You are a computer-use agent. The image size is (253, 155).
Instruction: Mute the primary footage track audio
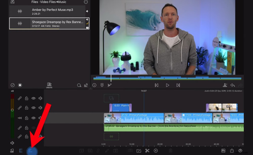[40, 118]
